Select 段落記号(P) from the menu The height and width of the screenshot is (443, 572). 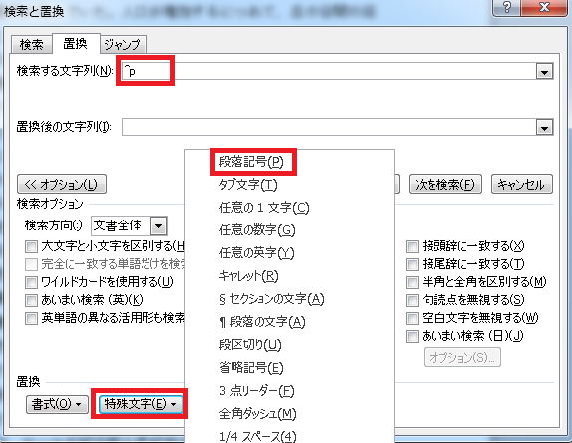252,162
